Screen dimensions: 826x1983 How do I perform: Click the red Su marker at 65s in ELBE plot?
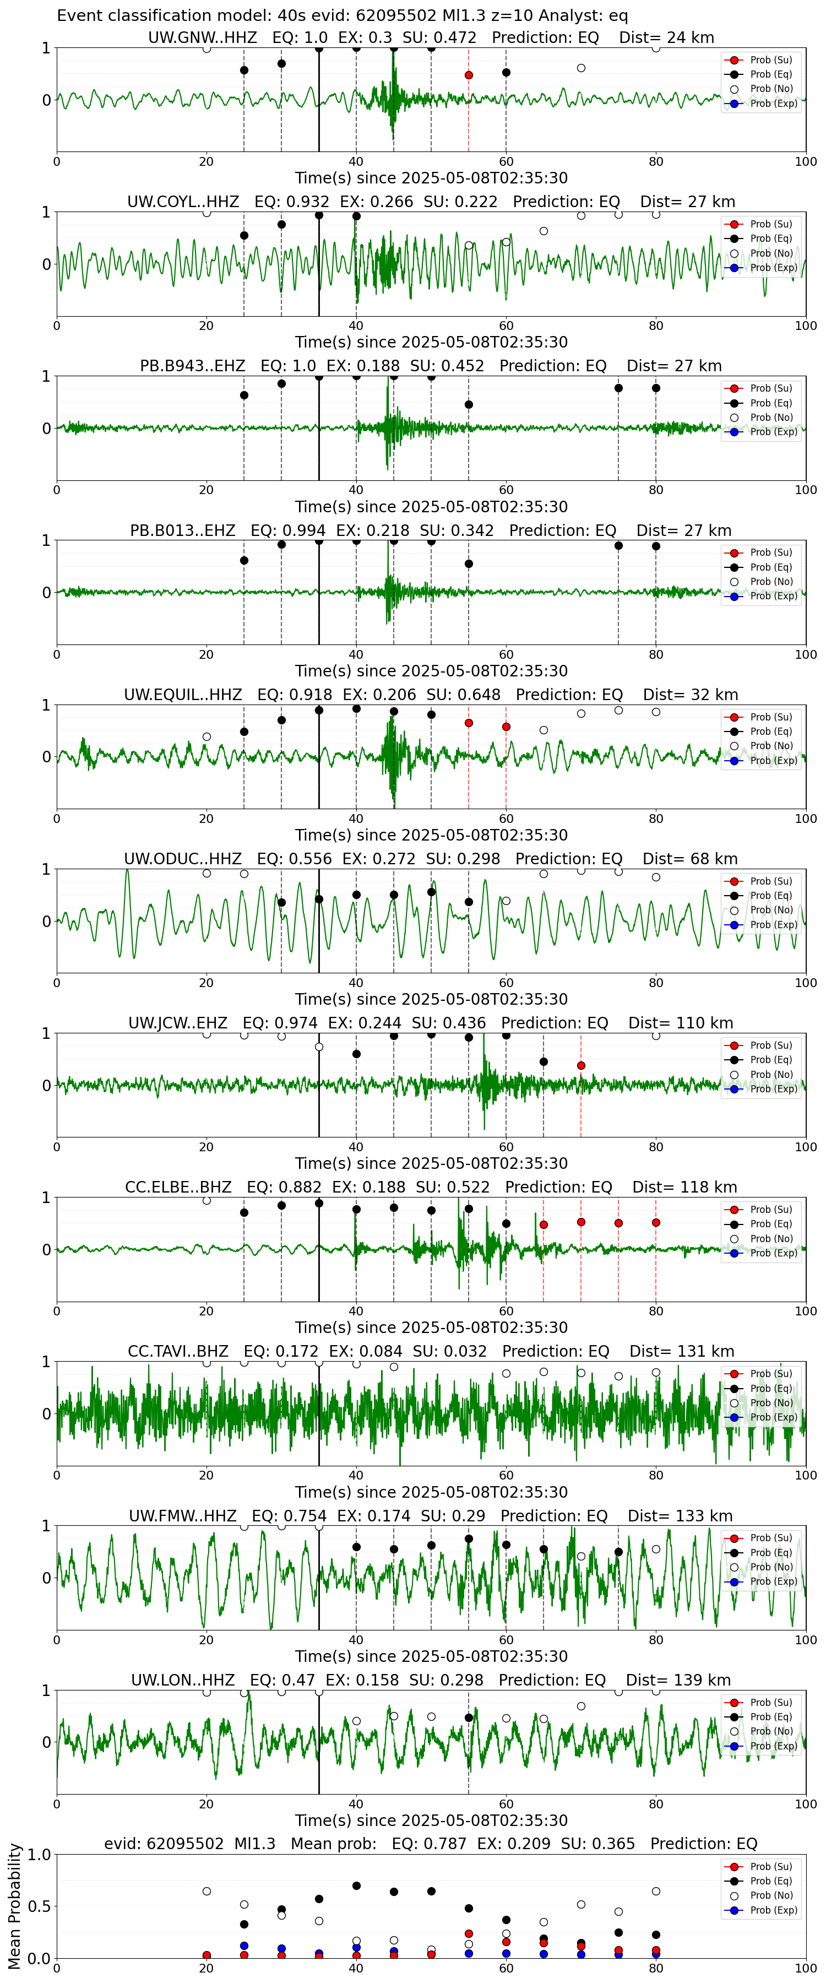pyautogui.click(x=544, y=1225)
